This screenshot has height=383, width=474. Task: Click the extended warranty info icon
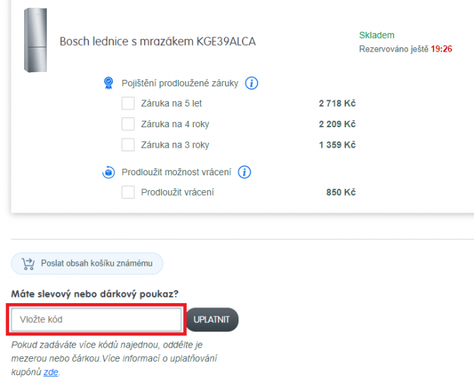click(251, 83)
